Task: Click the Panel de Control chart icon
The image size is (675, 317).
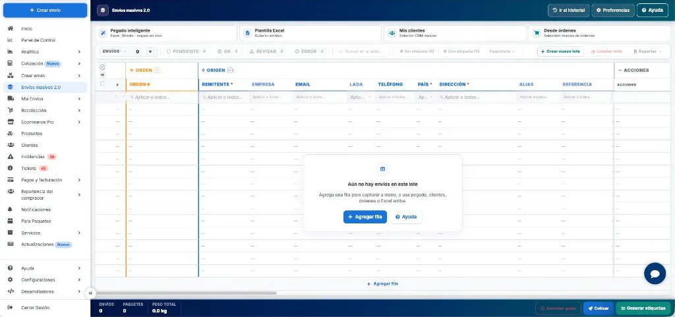Action: pos(11,40)
